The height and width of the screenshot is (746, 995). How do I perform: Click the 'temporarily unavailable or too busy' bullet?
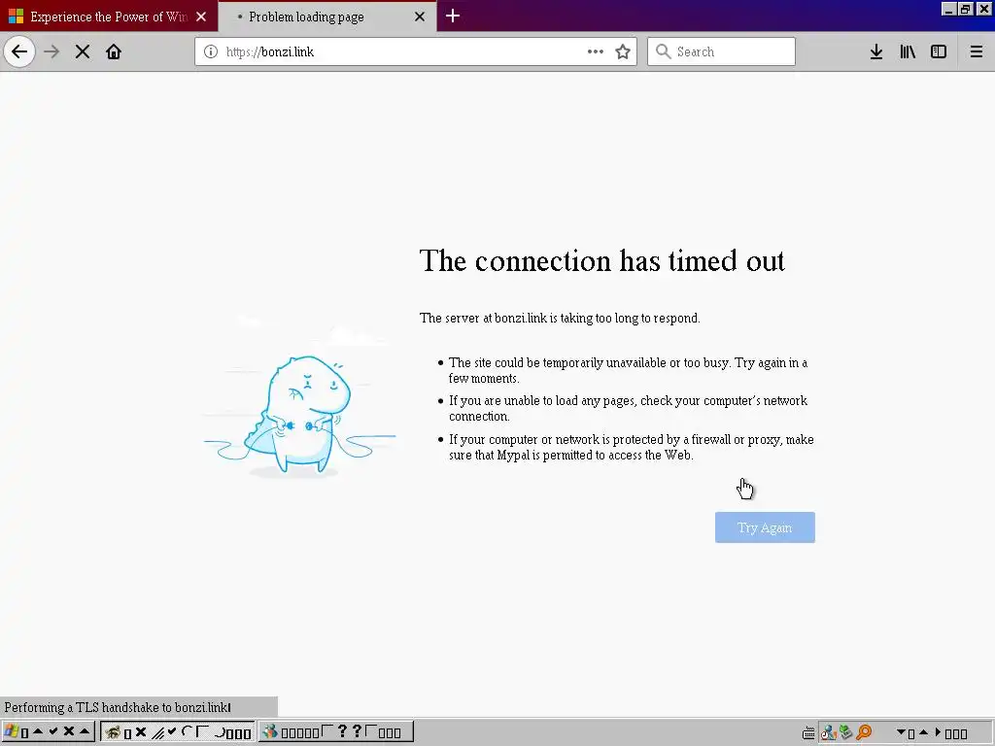click(x=628, y=370)
